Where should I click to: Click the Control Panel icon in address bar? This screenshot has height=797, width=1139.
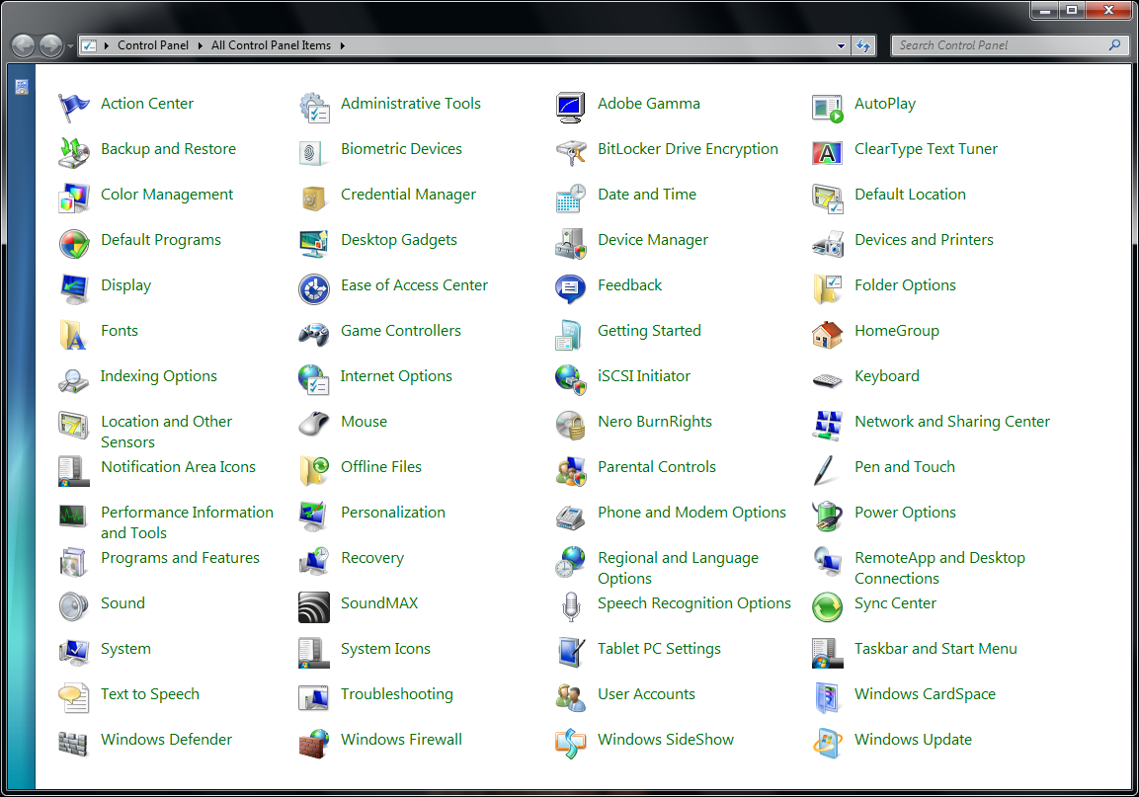coord(89,45)
